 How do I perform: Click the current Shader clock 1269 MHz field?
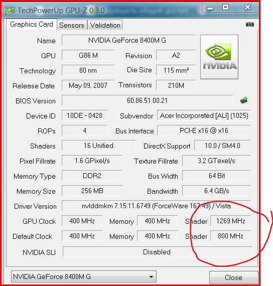231,221
